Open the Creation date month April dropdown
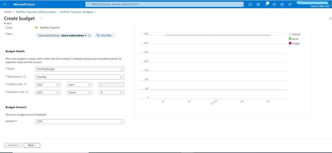The image size is (332, 153). tap(80, 84)
